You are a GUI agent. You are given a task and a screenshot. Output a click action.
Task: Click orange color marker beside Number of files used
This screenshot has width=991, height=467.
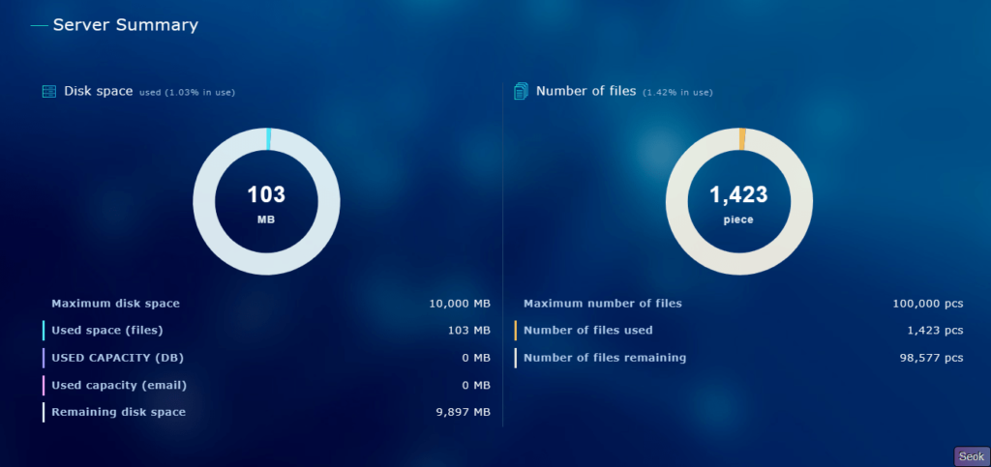click(x=516, y=331)
